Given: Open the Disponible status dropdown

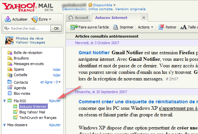Looking at the screenshot, I should [x=104, y=5].
